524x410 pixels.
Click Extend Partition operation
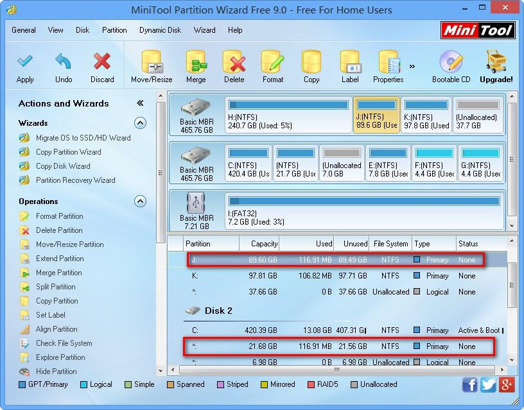60,259
